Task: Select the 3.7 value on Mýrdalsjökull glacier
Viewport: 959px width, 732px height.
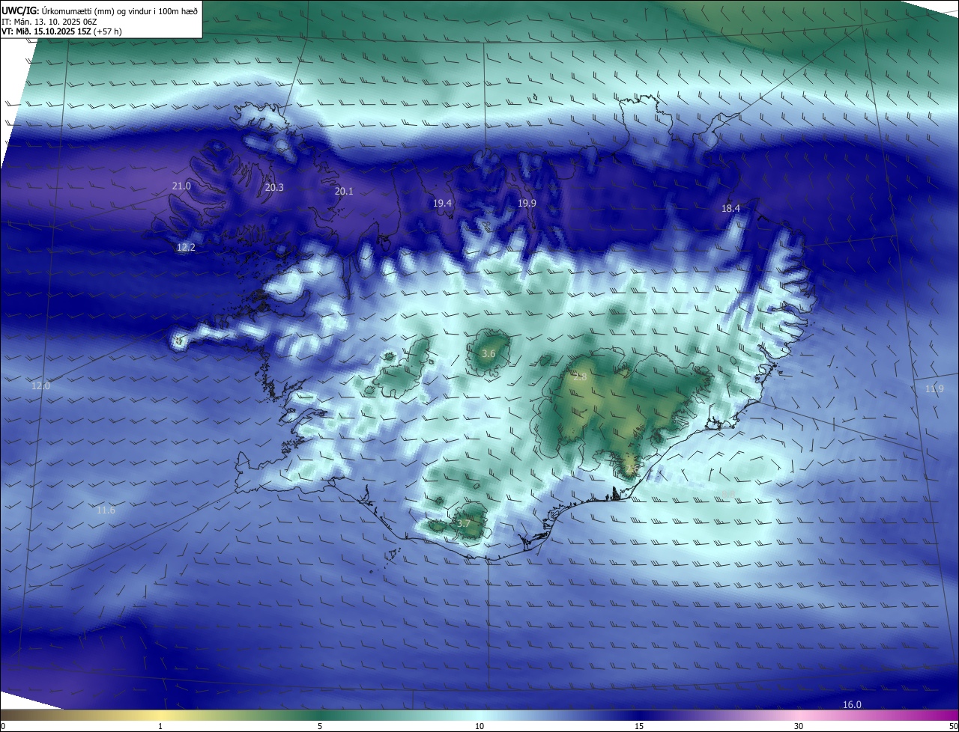Action: pyautogui.click(x=463, y=524)
